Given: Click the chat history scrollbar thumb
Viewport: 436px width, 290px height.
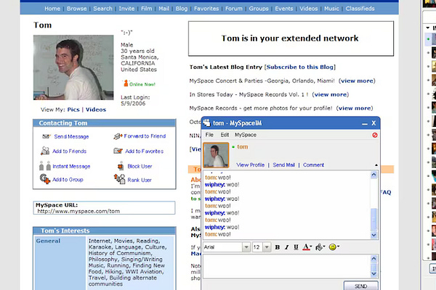Looking at the screenshot, I should pyautogui.click(x=374, y=219).
